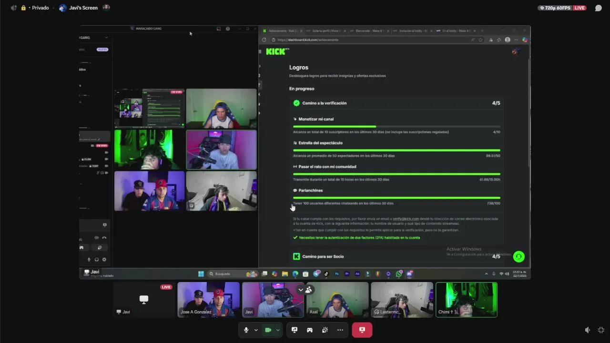Open the Copilot icon in the browser toolbar
Screen dimensions: 610x343
[x=524, y=40]
